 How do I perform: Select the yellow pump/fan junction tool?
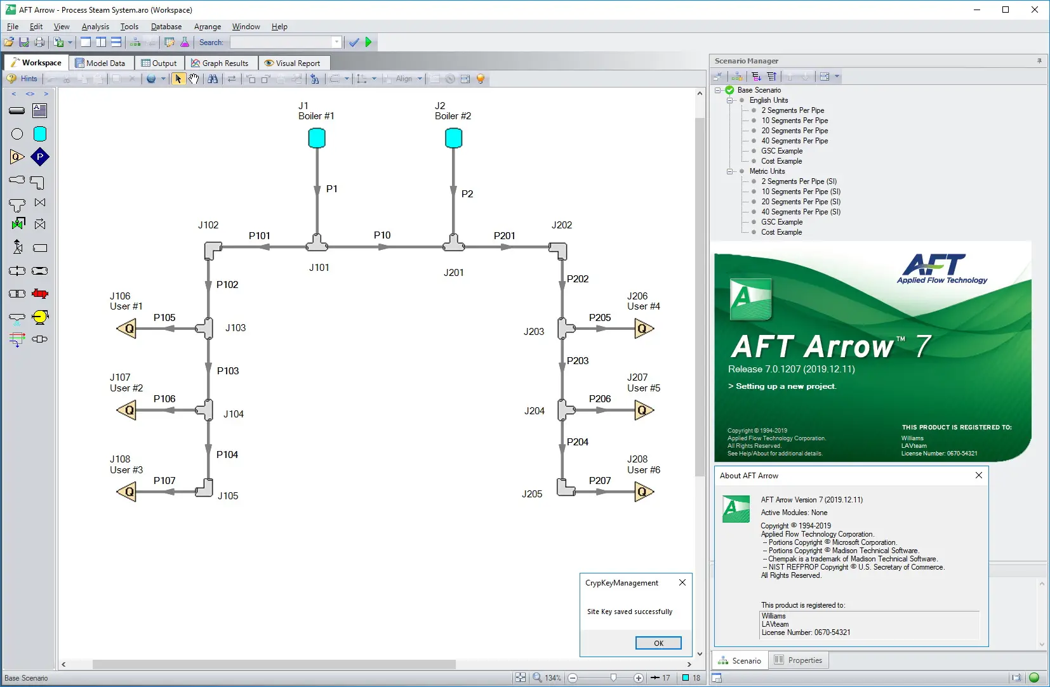39,317
